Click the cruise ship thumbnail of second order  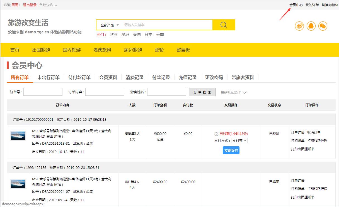pyautogui.click(x=18, y=184)
